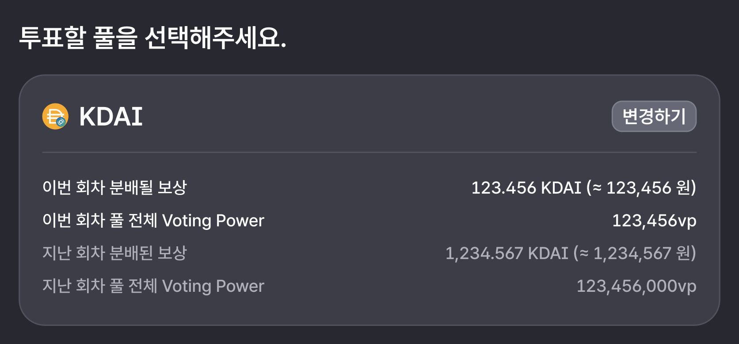Click the ≈ 1,234,567 원 won estimate
Viewport: 739px width, 344px height.
pyautogui.click(x=636, y=253)
